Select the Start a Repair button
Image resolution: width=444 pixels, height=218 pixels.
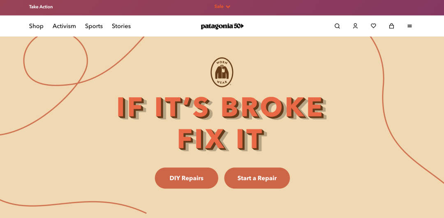(x=257, y=178)
